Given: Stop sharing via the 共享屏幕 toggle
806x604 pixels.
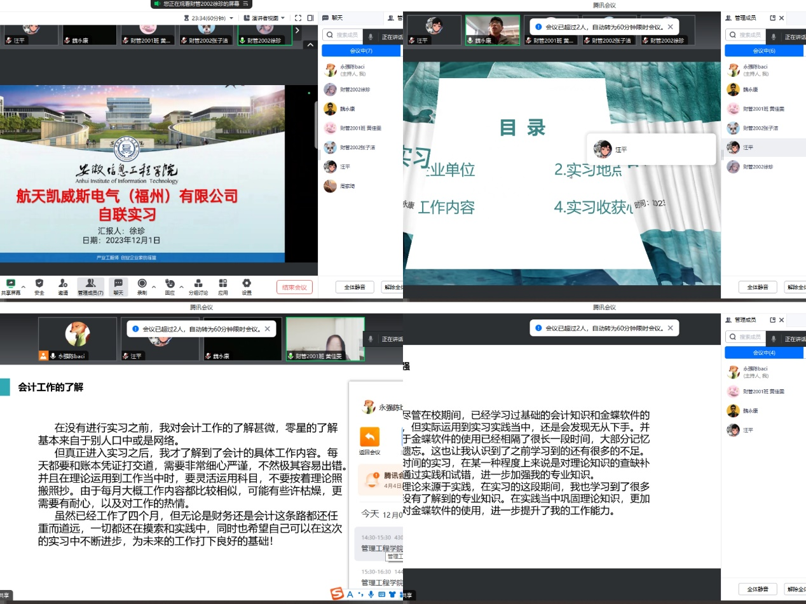Looking at the screenshot, I should [x=10, y=287].
